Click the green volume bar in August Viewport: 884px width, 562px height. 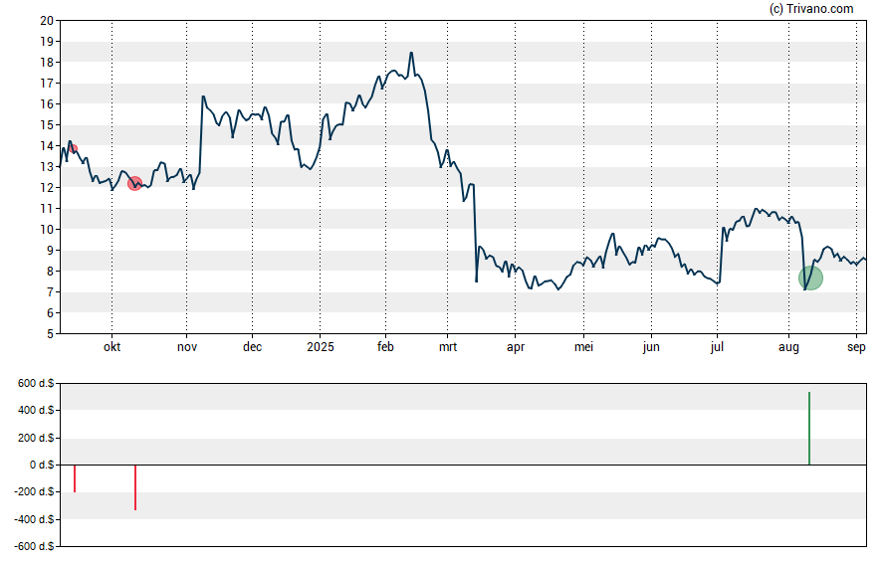point(809,429)
